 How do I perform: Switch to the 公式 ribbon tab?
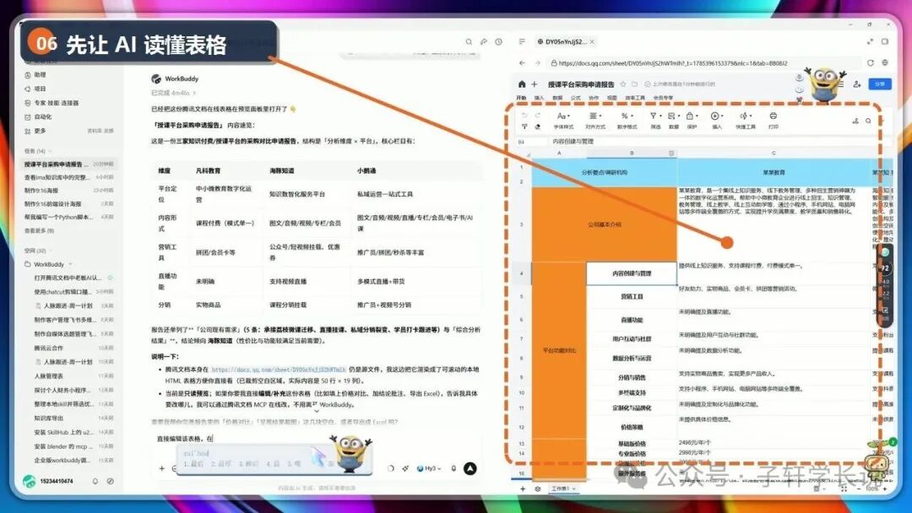click(576, 98)
